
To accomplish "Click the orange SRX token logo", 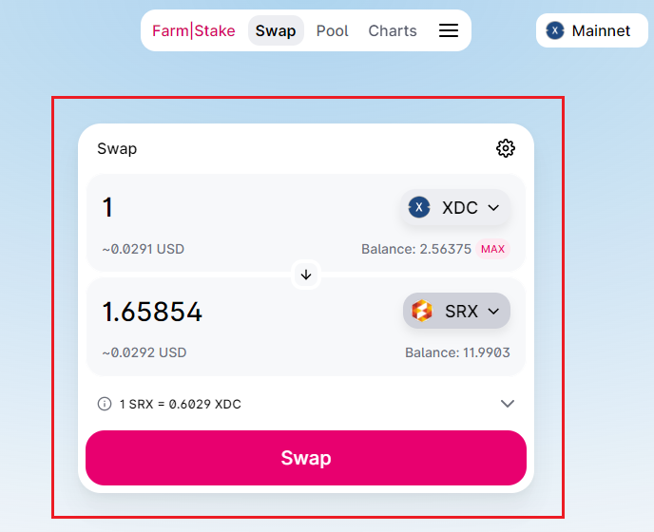I will pyautogui.click(x=422, y=311).
